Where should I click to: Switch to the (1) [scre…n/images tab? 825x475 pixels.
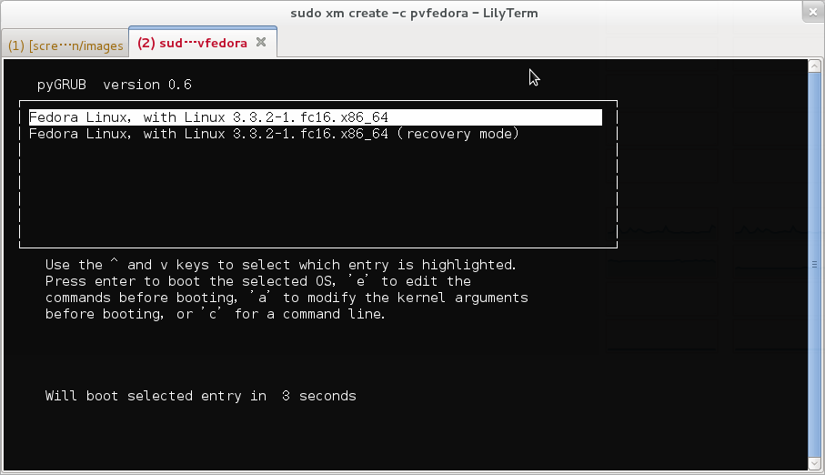[65, 45]
